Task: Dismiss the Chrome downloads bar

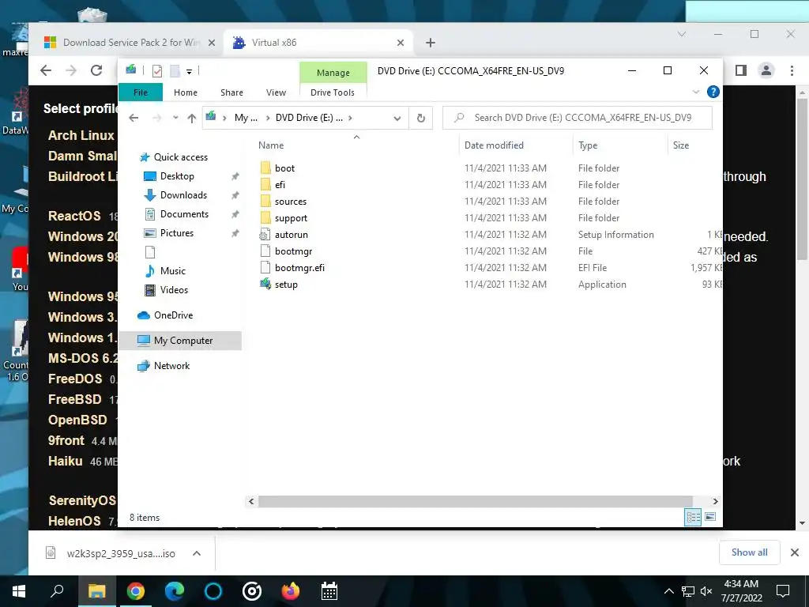Action: pos(795,552)
